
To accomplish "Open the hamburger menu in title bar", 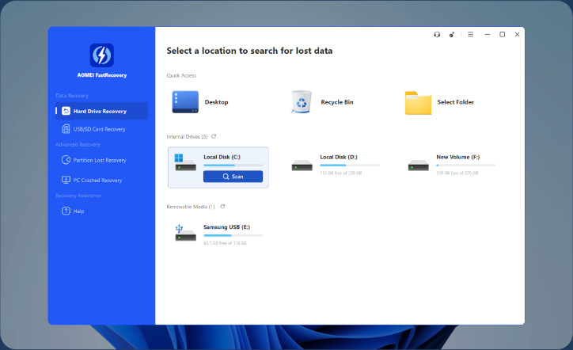I will pyautogui.click(x=470, y=35).
